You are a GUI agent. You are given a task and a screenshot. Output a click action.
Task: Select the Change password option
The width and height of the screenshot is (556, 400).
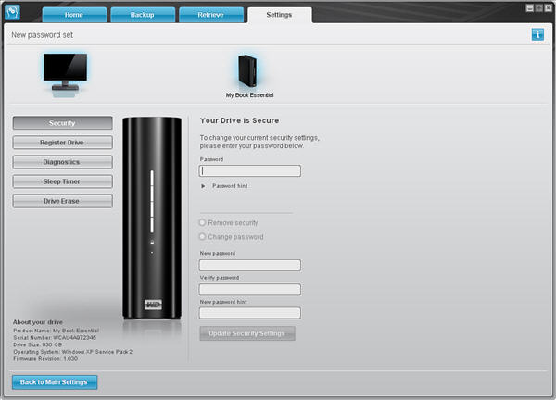pyautogui.click(x=204, y=237)
